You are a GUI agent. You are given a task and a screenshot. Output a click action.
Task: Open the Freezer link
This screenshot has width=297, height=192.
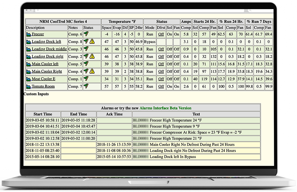pos(38,34)
